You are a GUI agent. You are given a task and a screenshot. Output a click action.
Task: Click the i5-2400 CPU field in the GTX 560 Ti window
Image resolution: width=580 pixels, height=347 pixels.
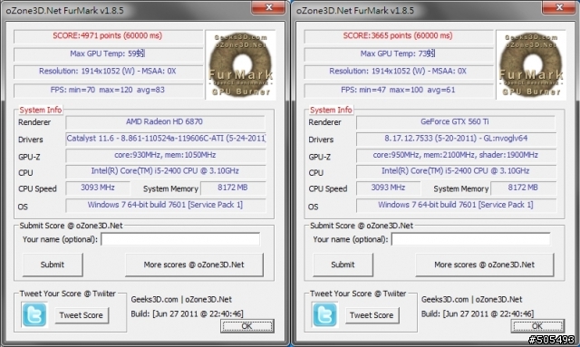(456, 171)
